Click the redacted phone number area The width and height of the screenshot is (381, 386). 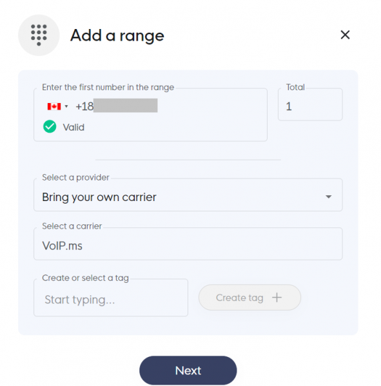coord(125,106)
